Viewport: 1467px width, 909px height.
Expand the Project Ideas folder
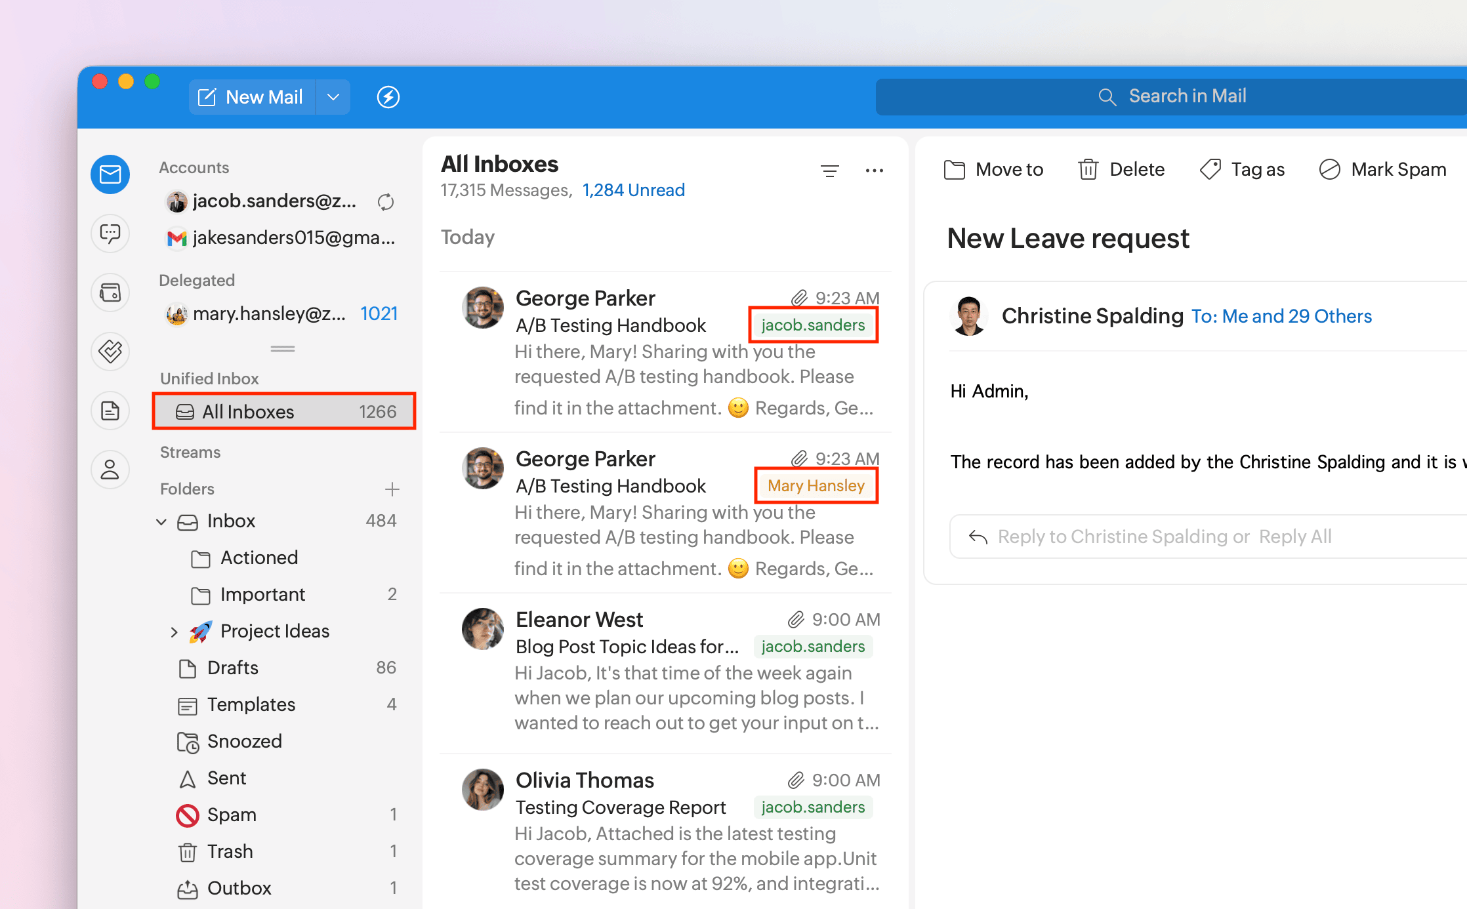coord(174,632)
